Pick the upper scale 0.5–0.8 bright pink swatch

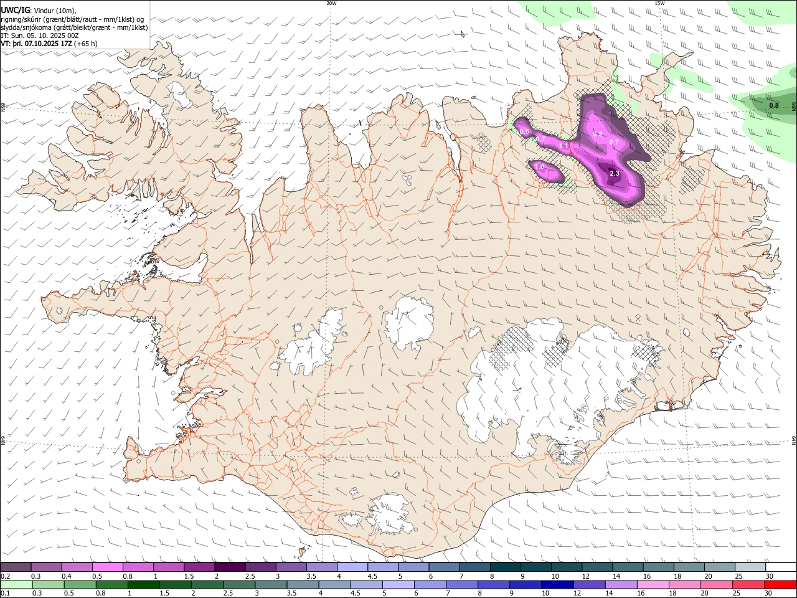(x=108, y=567)
